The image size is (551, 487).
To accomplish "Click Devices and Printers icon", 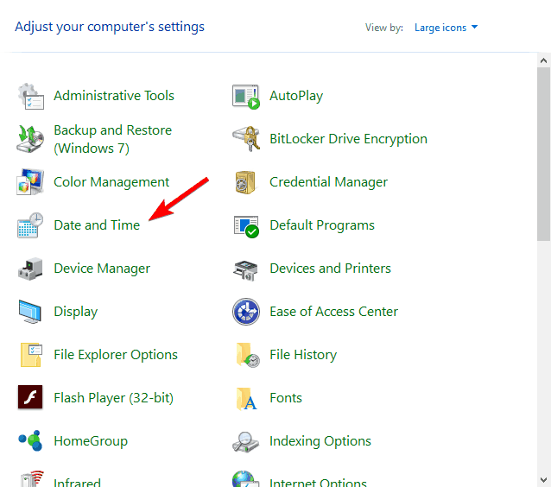I will pos(245,270).
